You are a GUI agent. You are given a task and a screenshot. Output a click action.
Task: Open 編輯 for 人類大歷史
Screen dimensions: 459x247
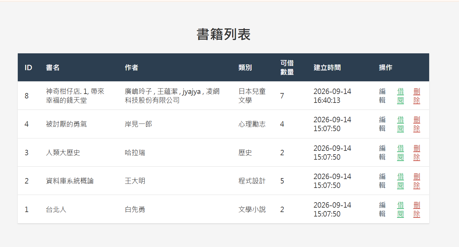pos(382,153)
